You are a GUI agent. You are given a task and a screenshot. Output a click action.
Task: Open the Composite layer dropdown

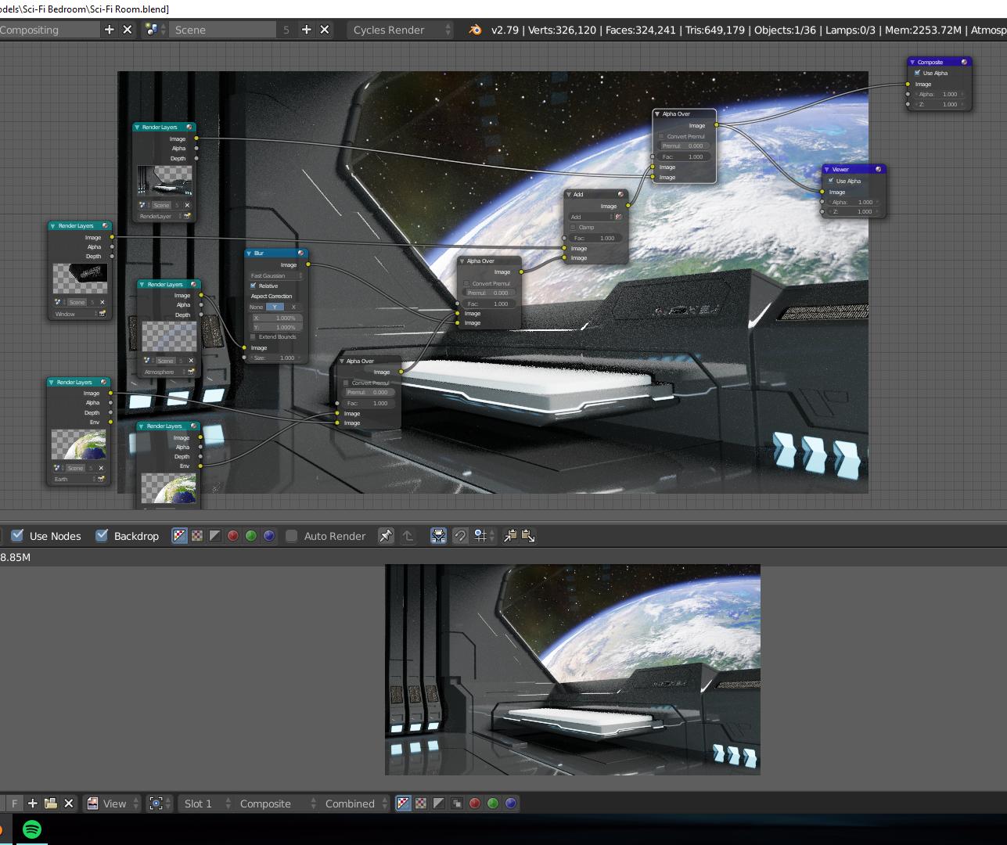[276, 804]
